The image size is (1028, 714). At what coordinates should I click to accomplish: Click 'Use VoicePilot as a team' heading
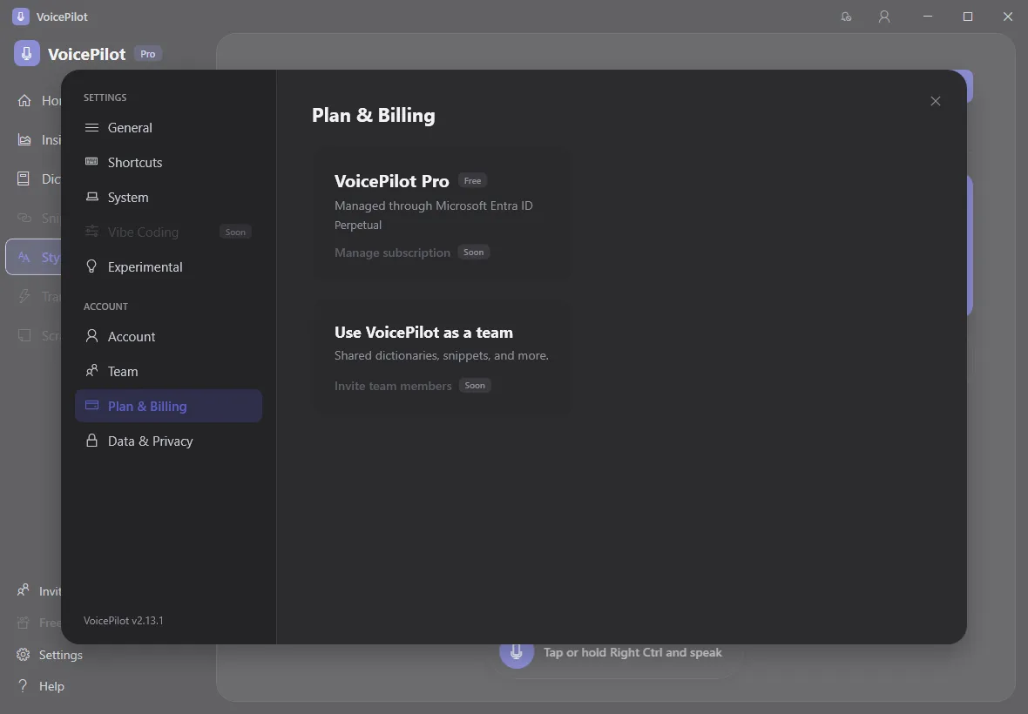pyautogui.click(x=423, y=332)
